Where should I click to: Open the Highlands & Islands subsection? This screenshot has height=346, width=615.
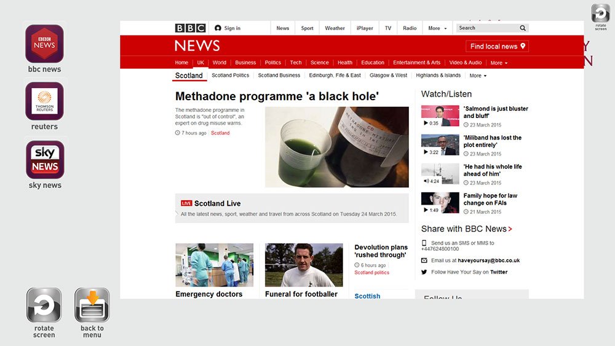pos(438,75)
